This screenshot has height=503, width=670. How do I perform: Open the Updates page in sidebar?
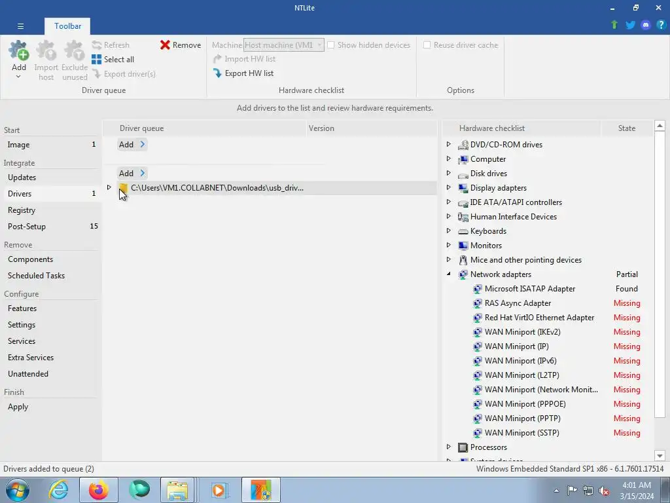(51, 177)
